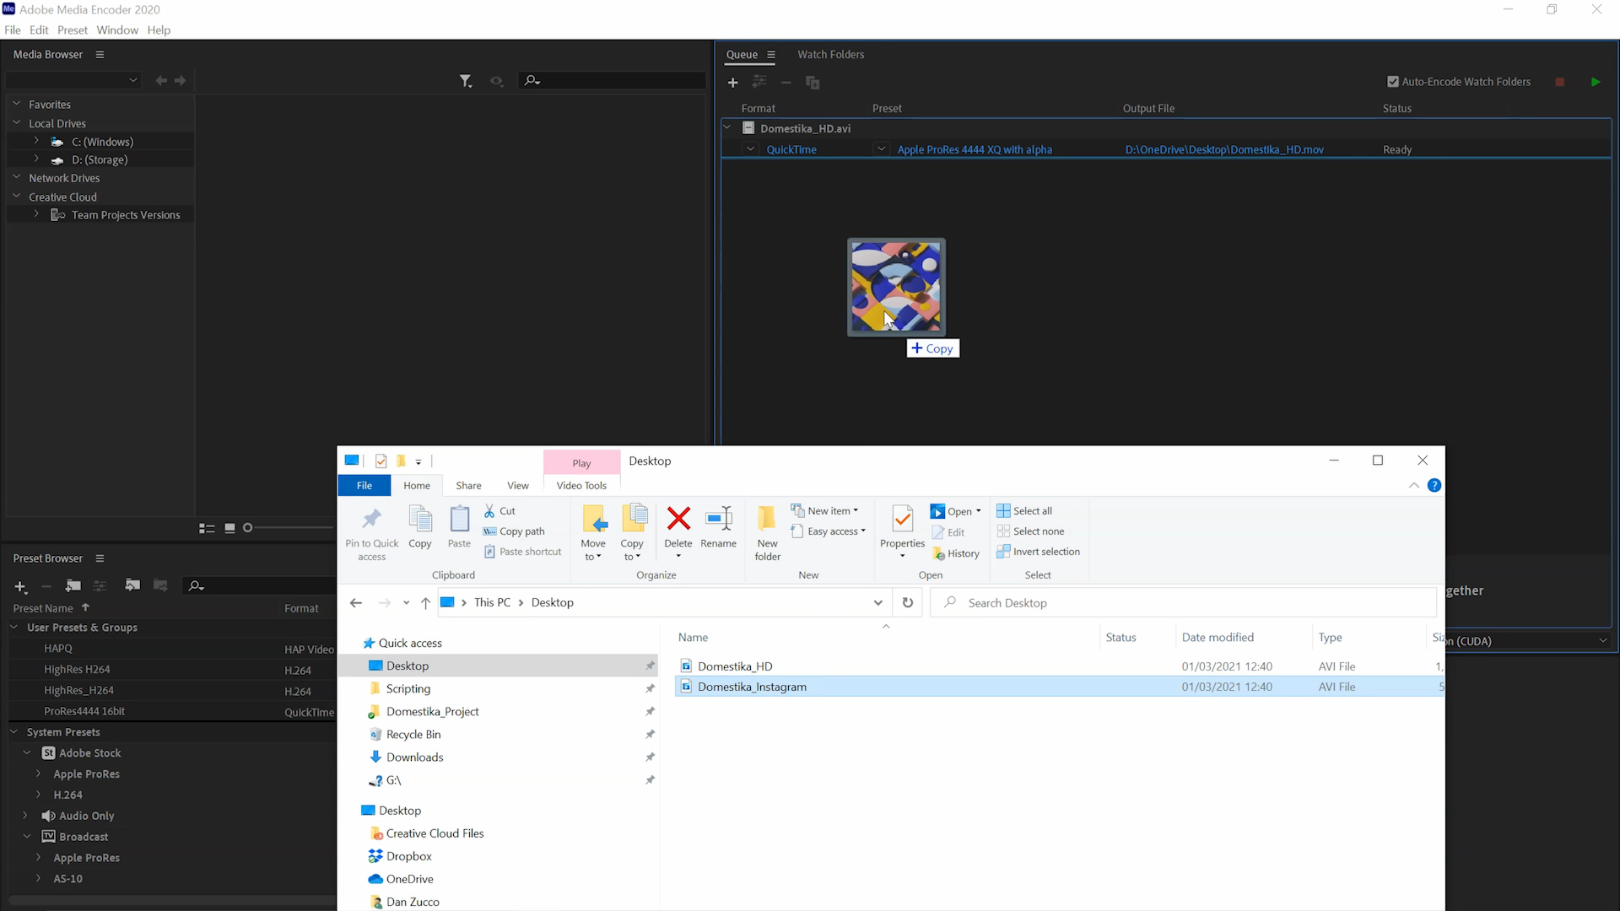Click the Delete icon in Explorer ribbon

[678, 520]
